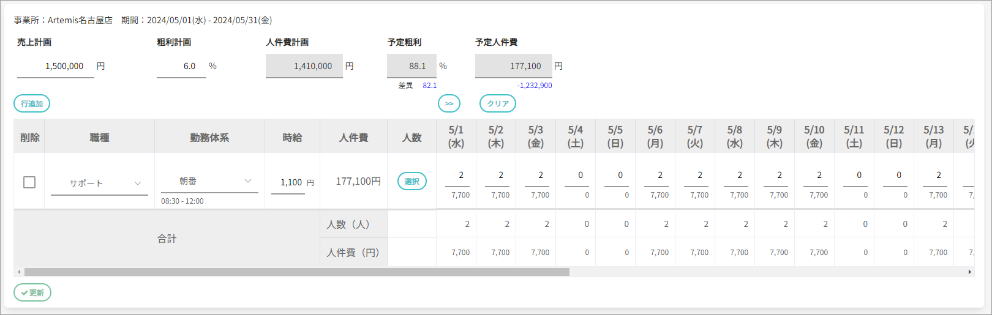Click the 予定粗利 field showing 88.1

(411, 66)
